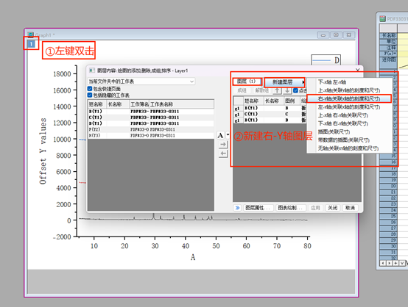The image size is (408, 307).
Task: Remove plot with the left arrow button
Action: (x=223, y=153)
